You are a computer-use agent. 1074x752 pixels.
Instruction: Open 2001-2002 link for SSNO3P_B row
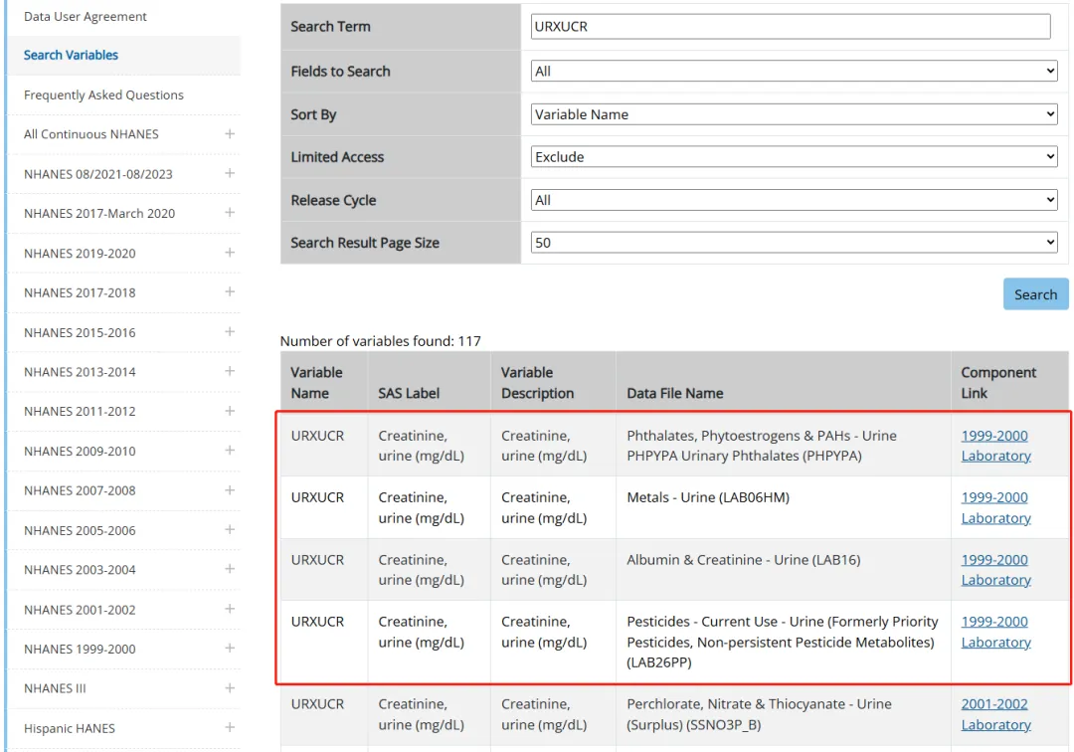point(993,704)
